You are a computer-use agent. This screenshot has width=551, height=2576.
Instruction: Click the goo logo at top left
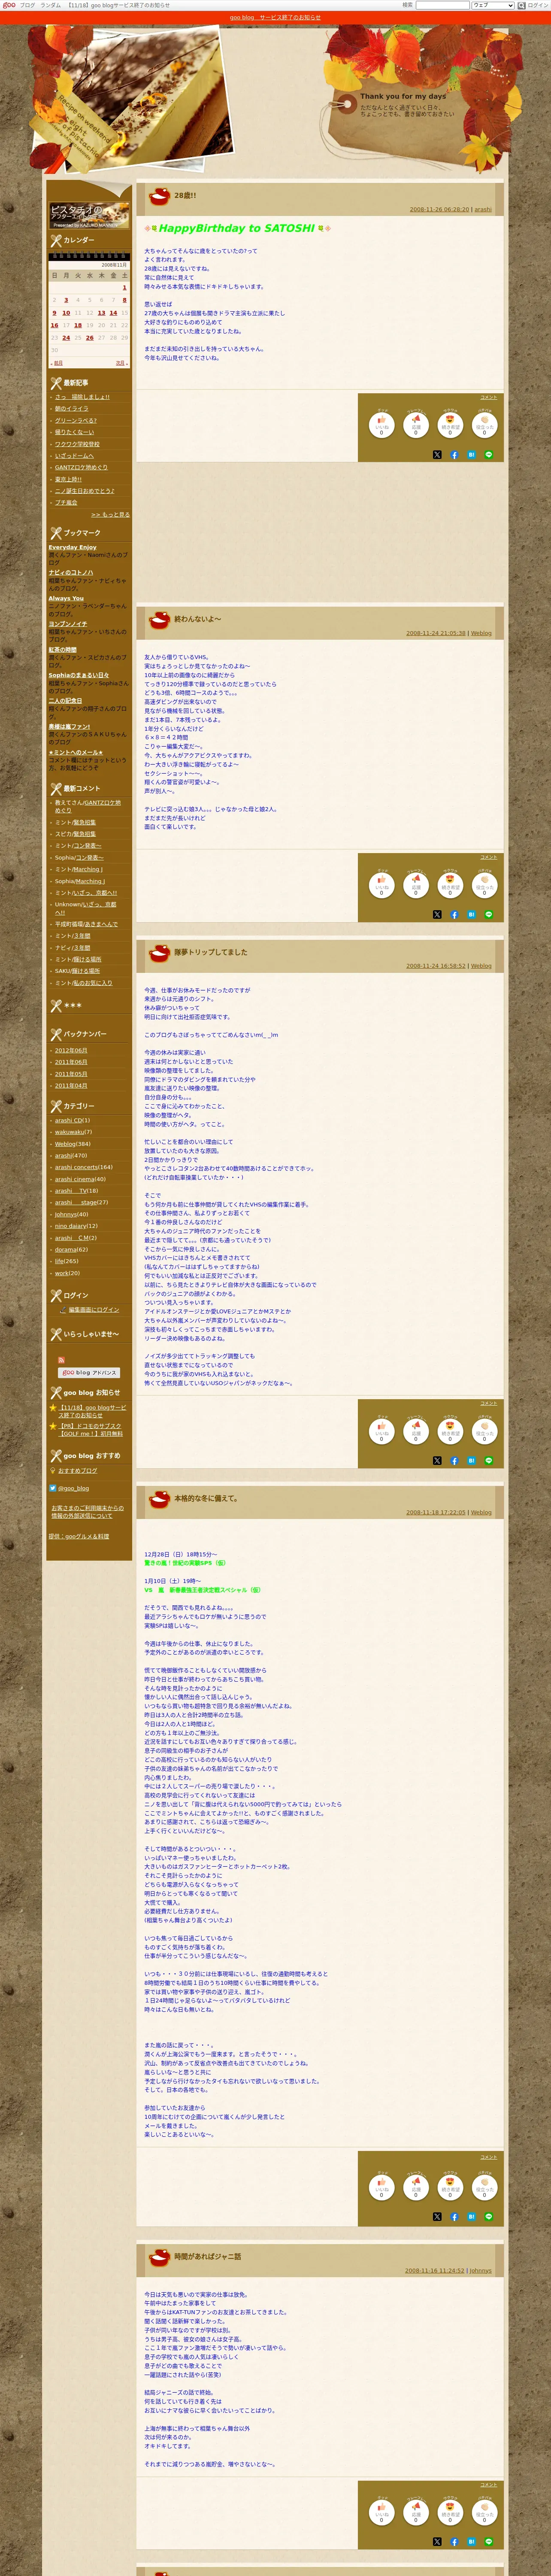pos(9,5)
